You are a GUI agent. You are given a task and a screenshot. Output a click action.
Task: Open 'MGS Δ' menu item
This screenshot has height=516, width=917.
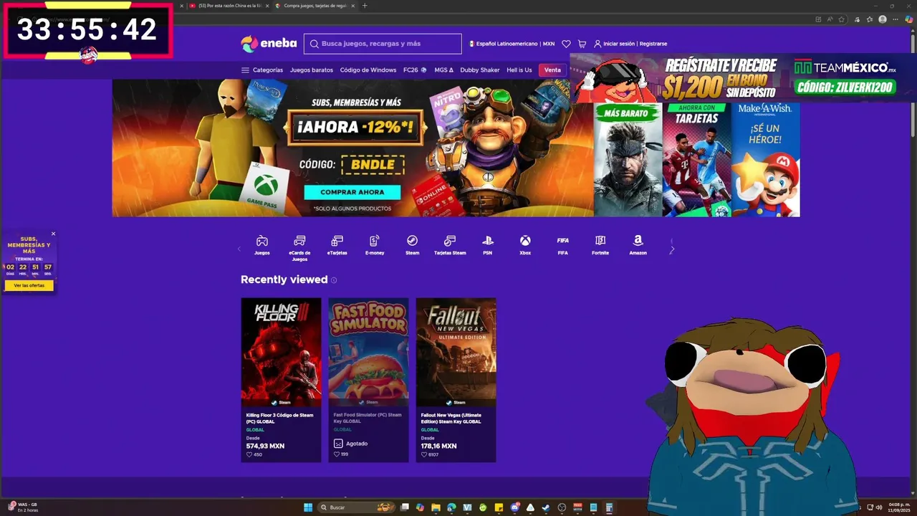pos(443,70)
